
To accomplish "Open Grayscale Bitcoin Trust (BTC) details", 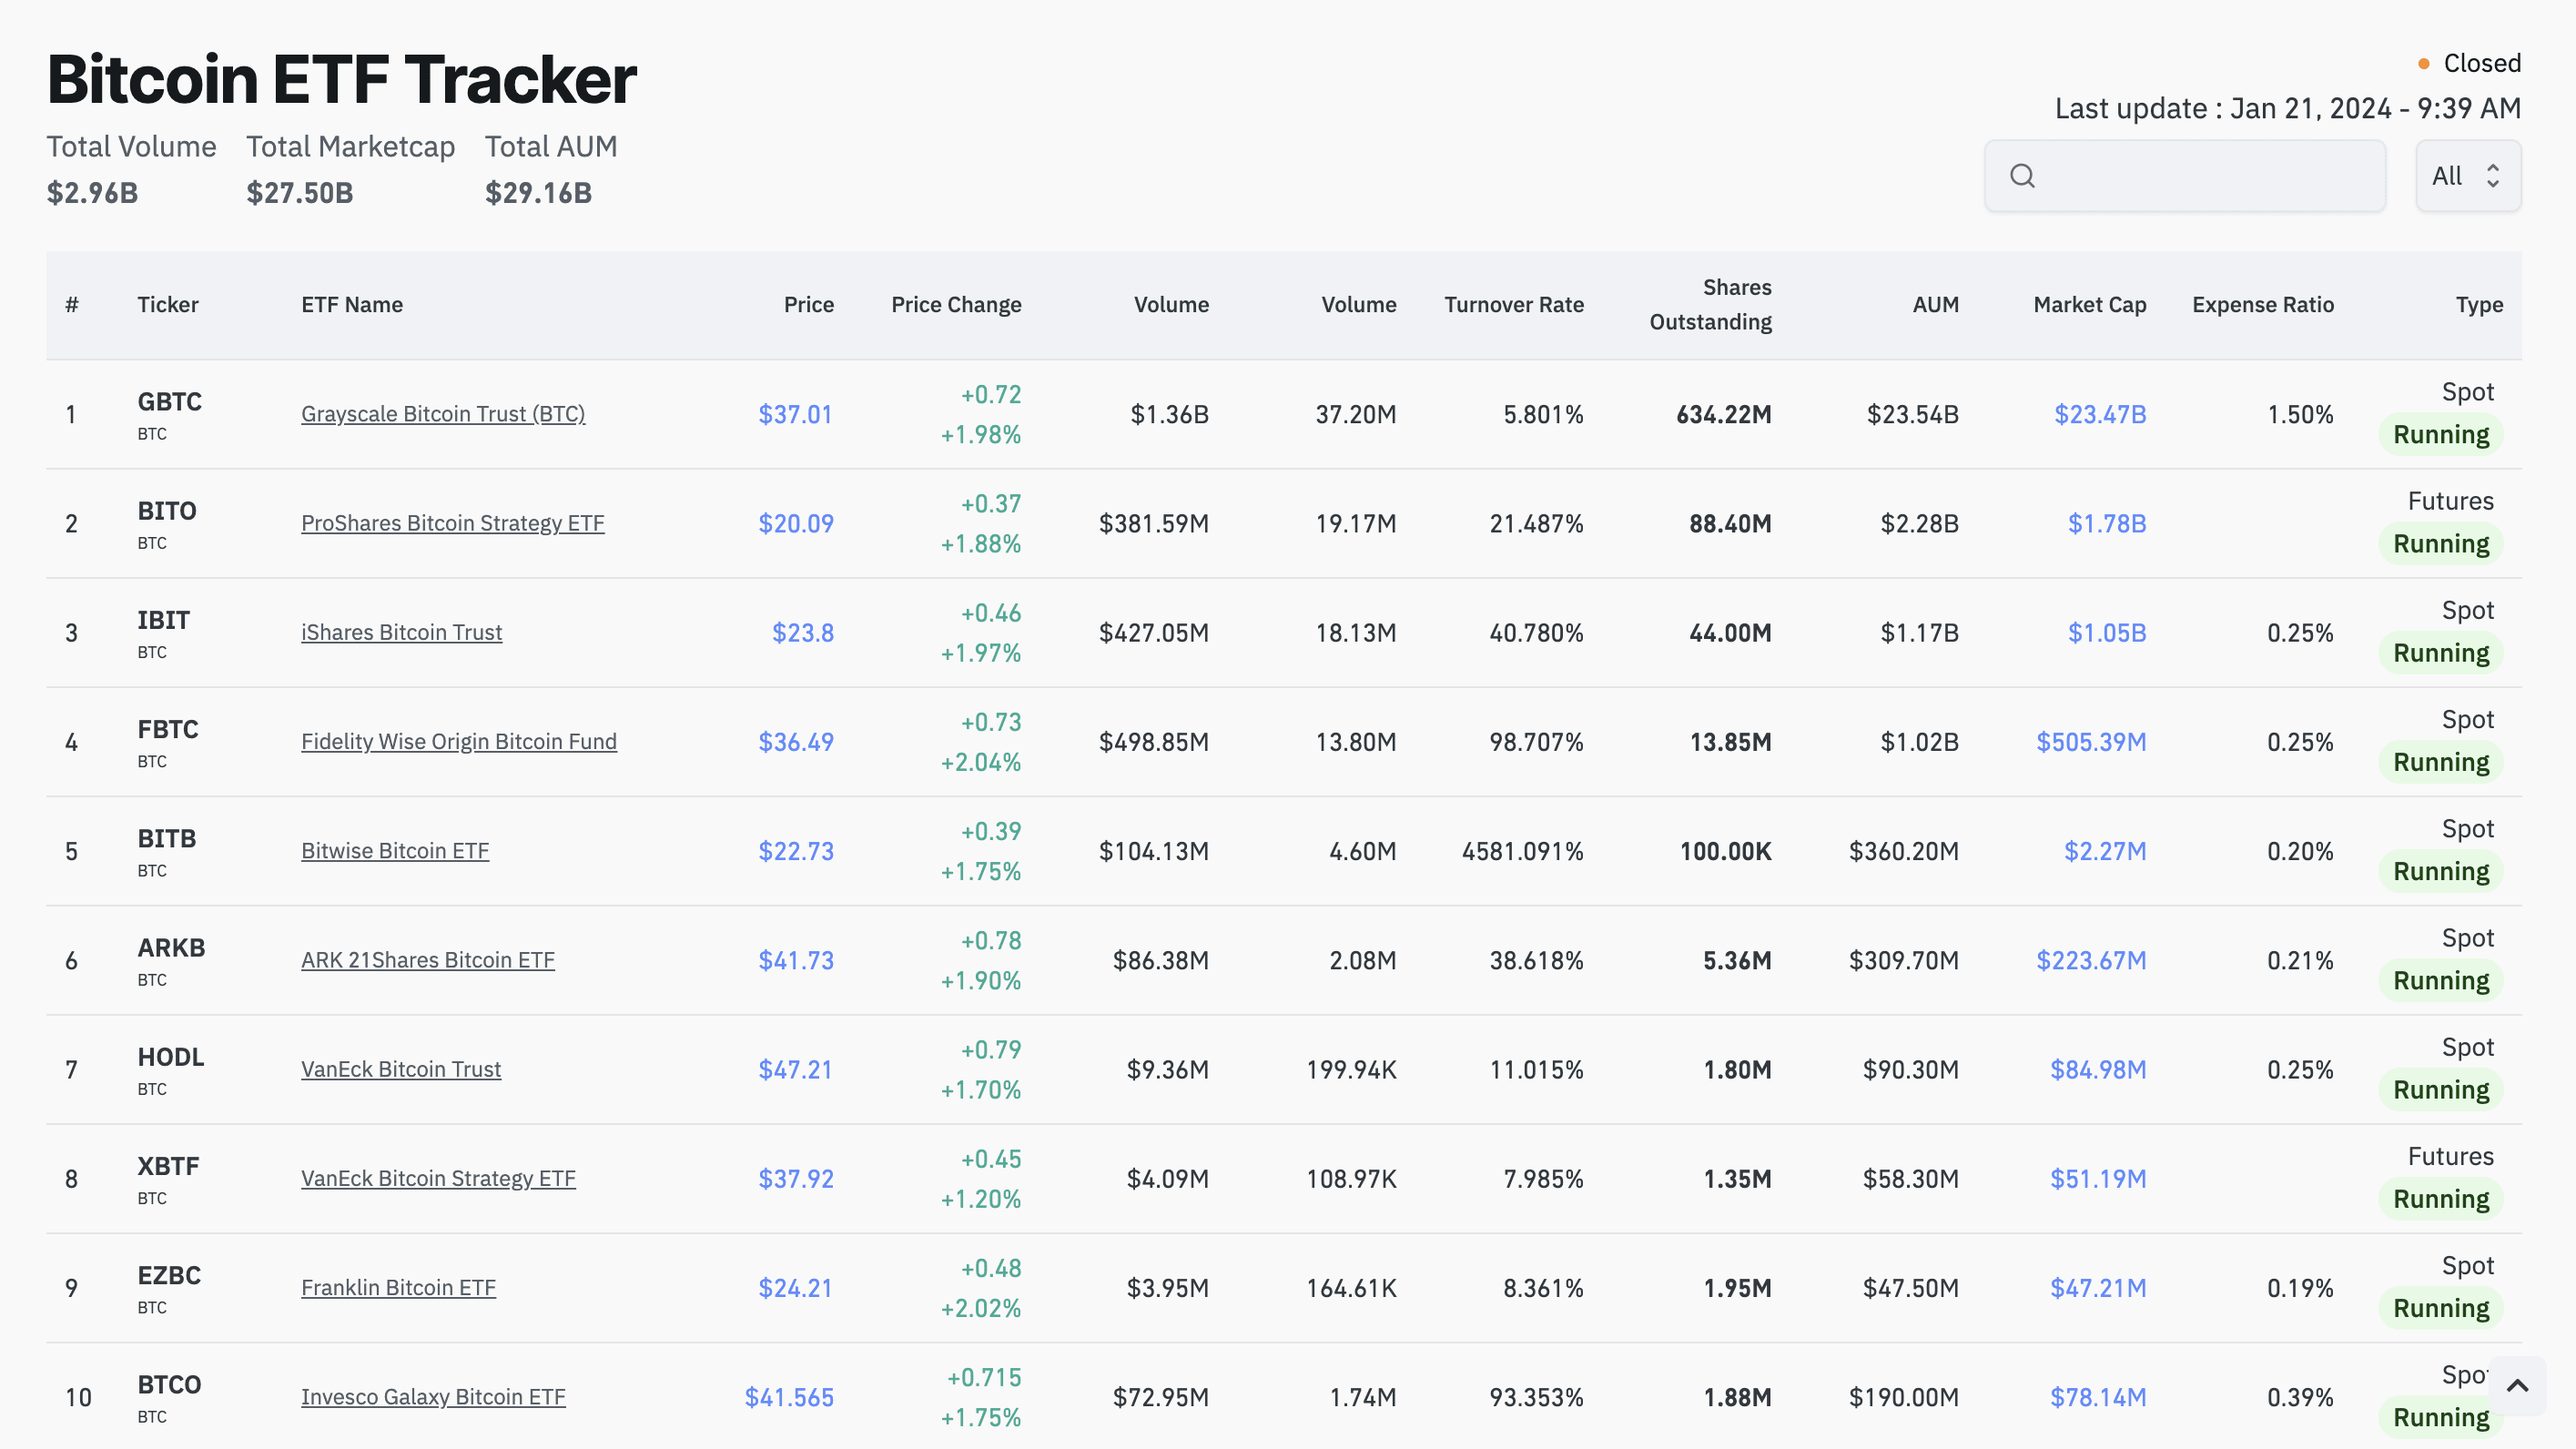I will pos(443,413).
